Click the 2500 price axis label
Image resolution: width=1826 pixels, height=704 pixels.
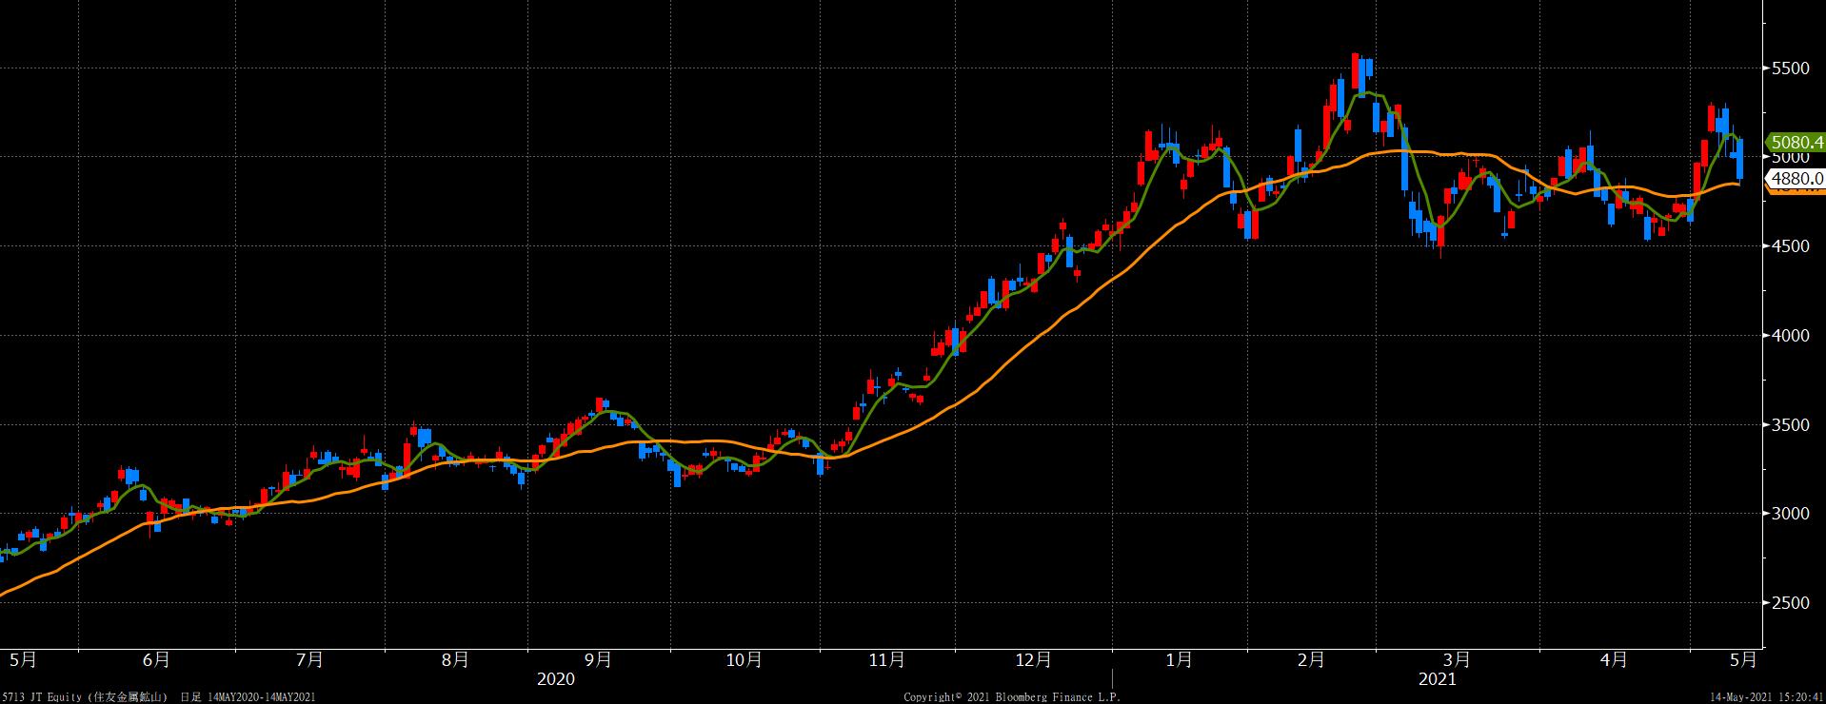1791,603
